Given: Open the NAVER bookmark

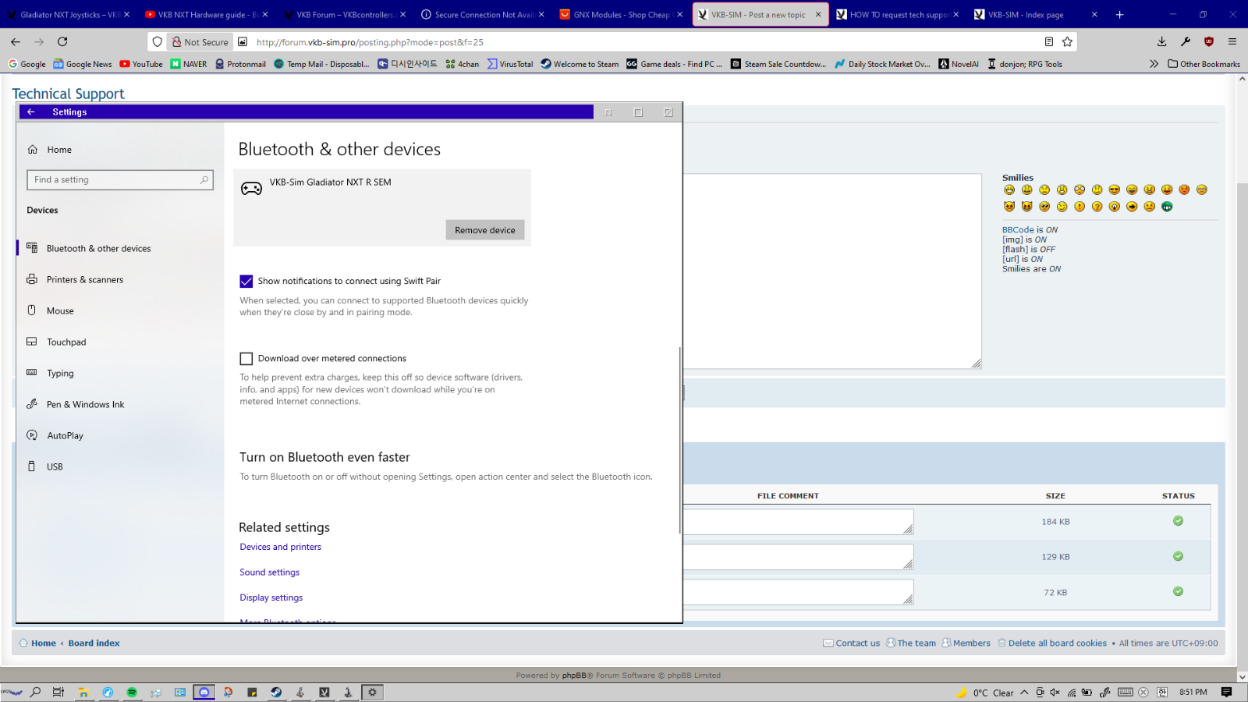Looking at the screenshot, I should pos(189,64).
